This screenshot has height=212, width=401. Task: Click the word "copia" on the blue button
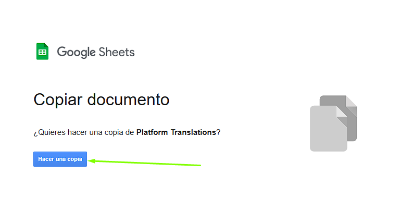74,159
